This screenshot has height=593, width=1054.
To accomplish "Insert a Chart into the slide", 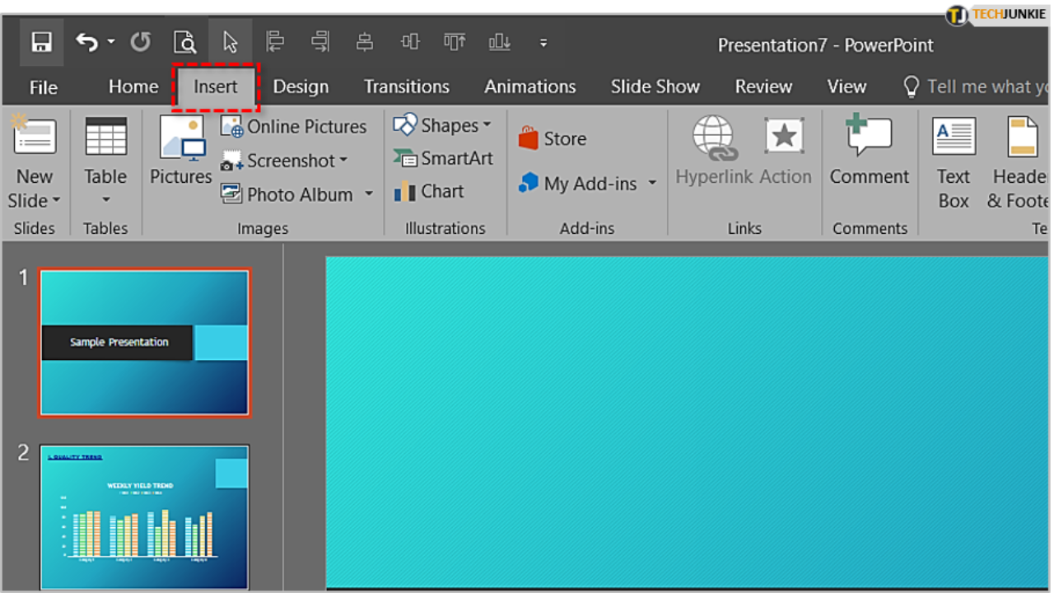I will point(429,191).
